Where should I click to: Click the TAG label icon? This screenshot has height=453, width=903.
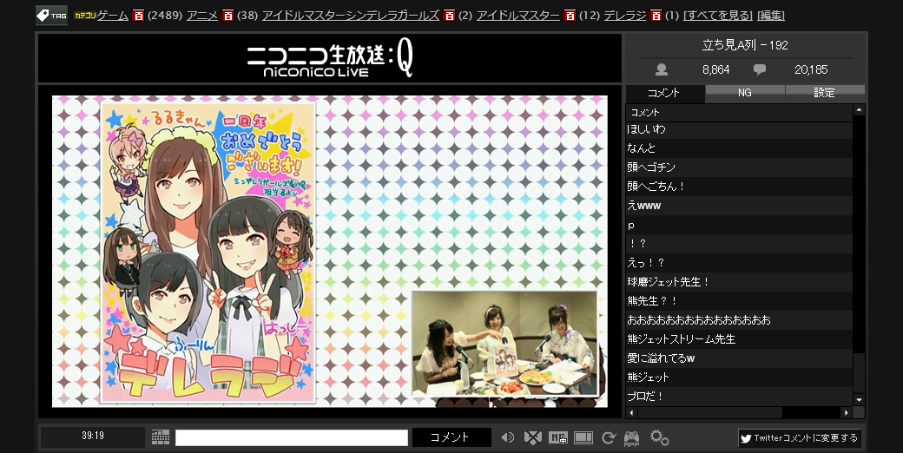[52, 16]
